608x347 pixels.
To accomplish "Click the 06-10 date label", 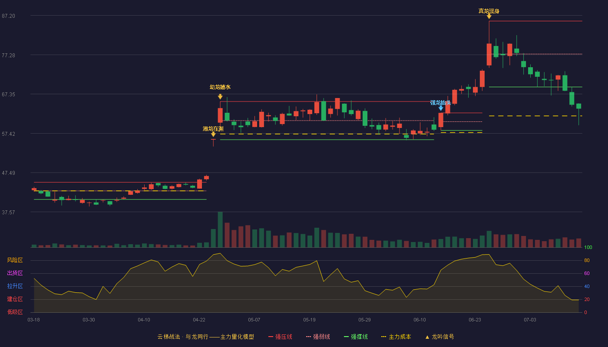I will pos(420,320).
